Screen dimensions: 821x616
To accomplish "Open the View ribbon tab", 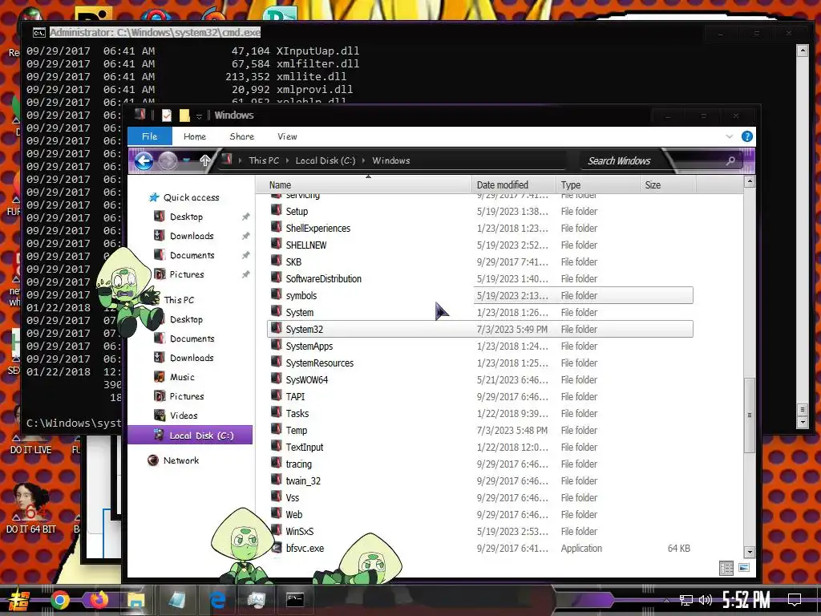I will (287, 136).
